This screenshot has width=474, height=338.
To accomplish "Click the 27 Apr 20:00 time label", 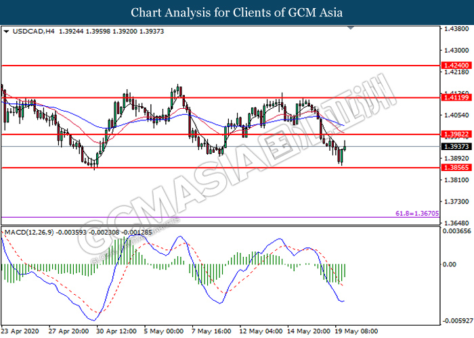I will coord(69,331).
